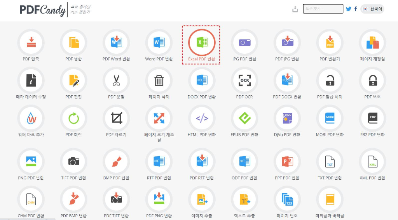The image size is (398, 220).
Task: Open the 페이지 크기 재조절 icon
Action: pos(159,118)
